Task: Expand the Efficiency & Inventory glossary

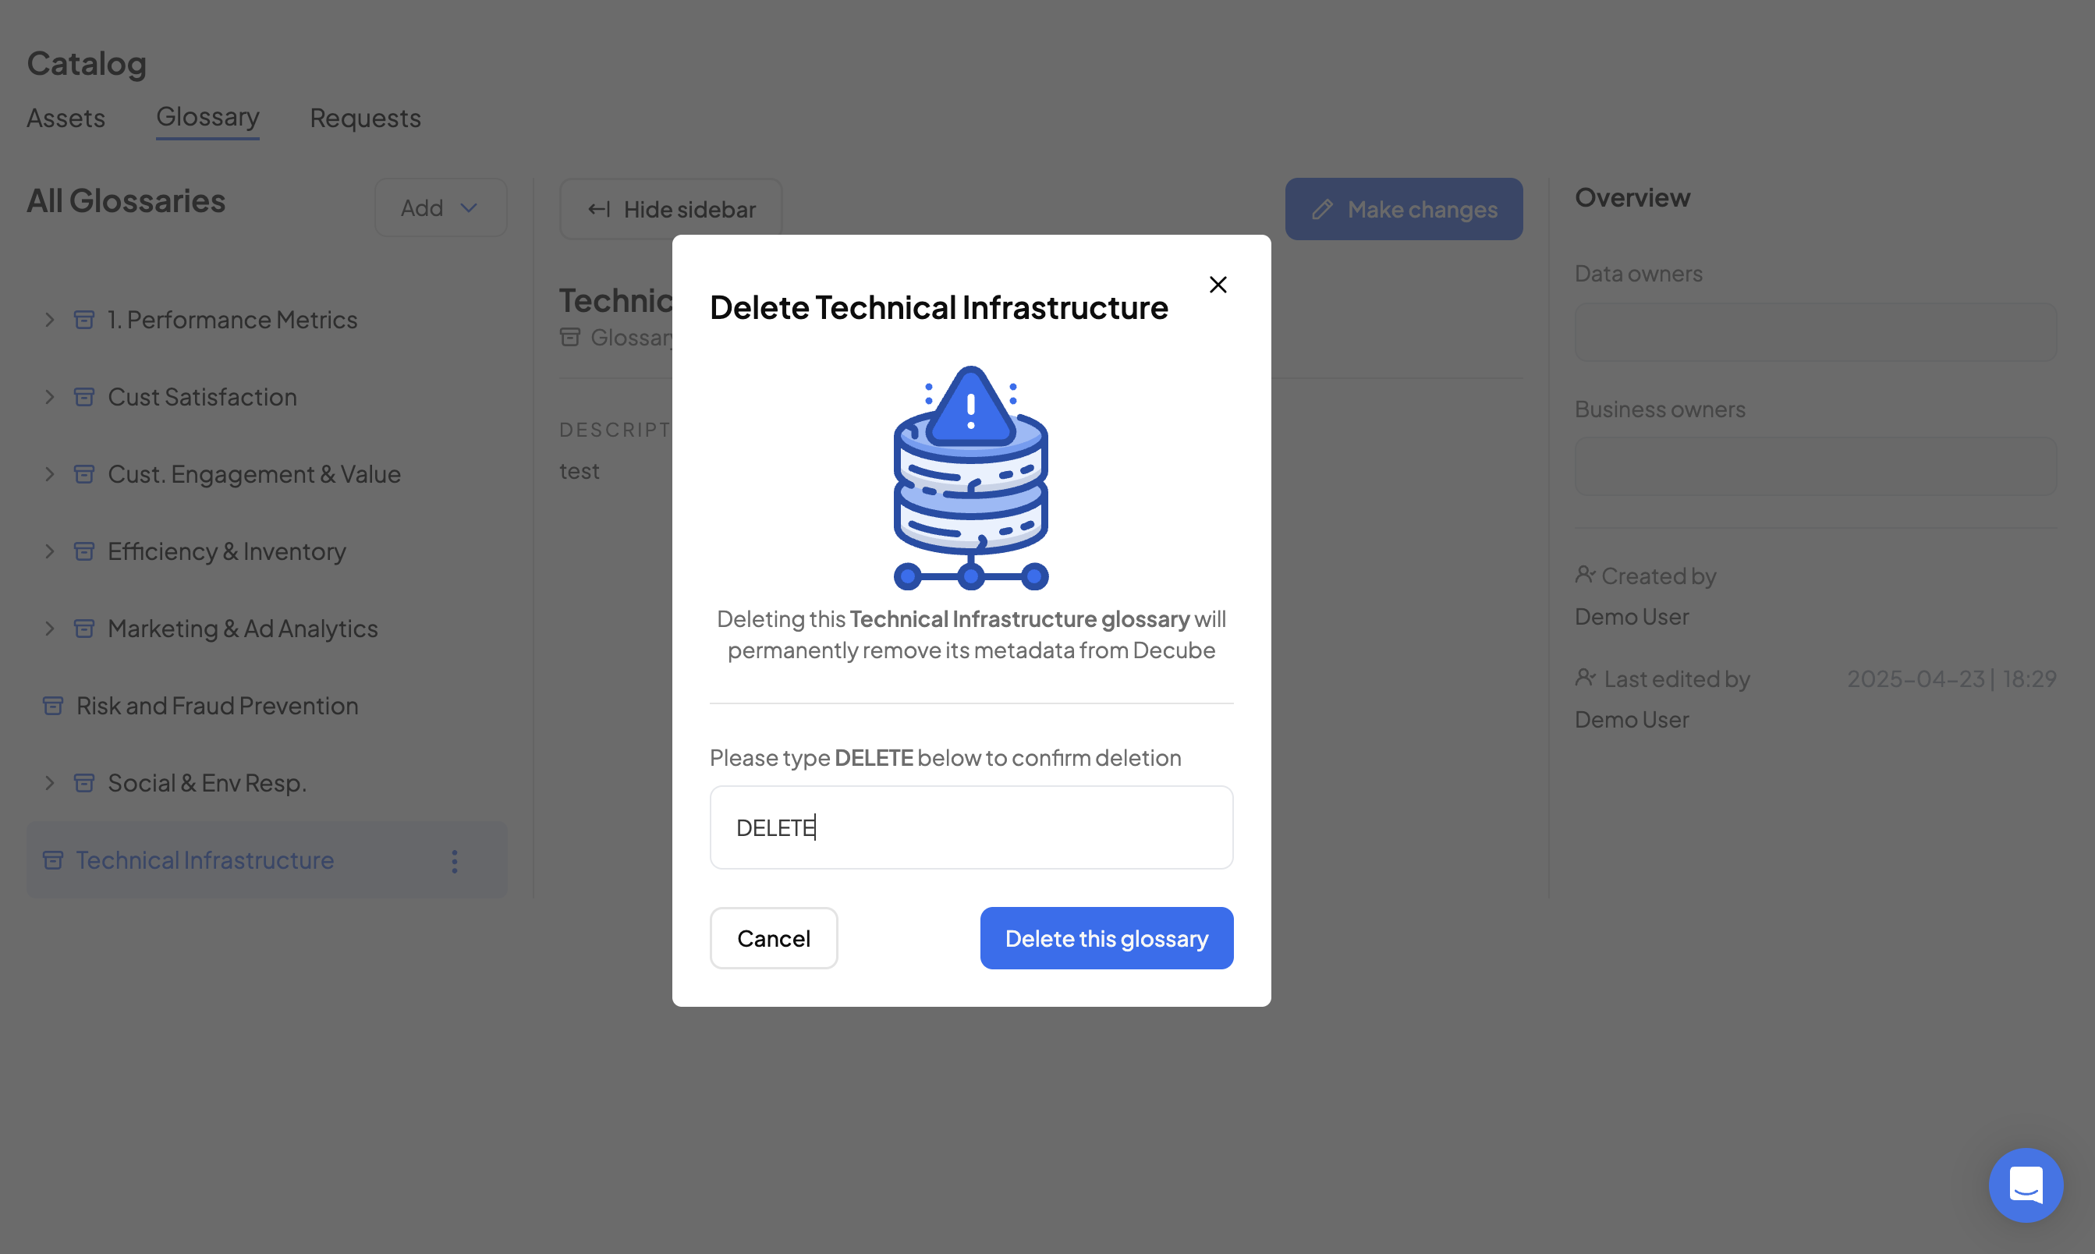Action: pyautogui.click(x=50, y=551)
